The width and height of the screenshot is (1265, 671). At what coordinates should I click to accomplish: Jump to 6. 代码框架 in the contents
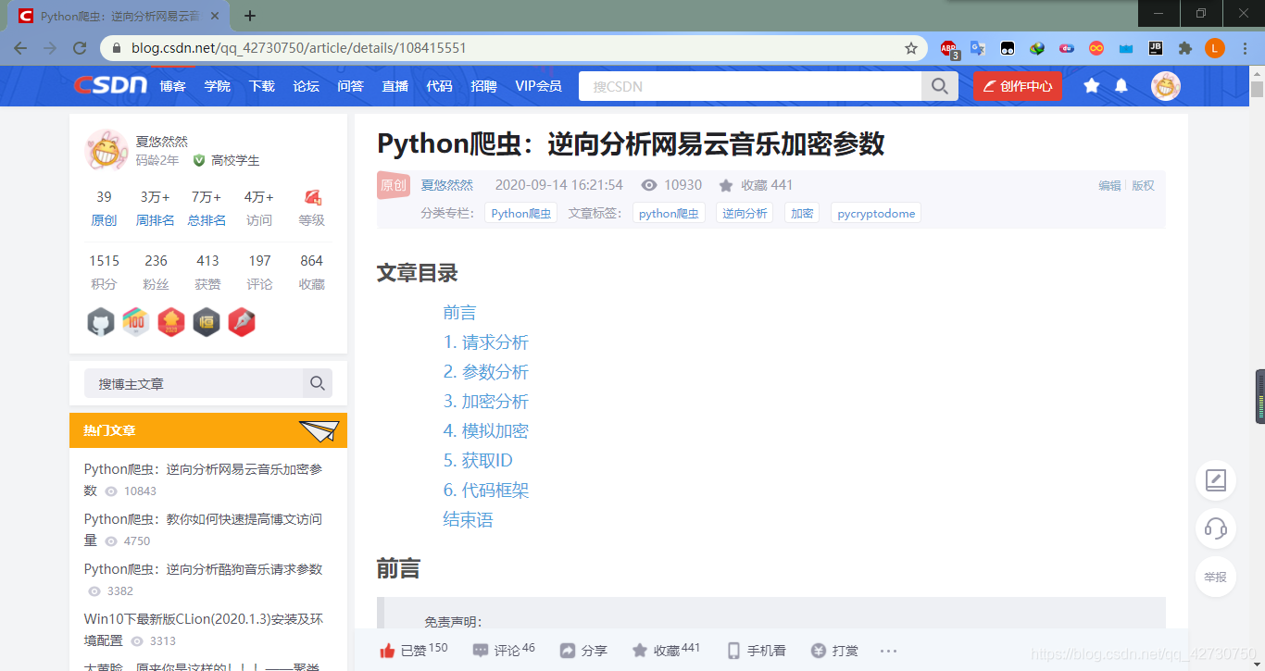click(x=486, y=491)
